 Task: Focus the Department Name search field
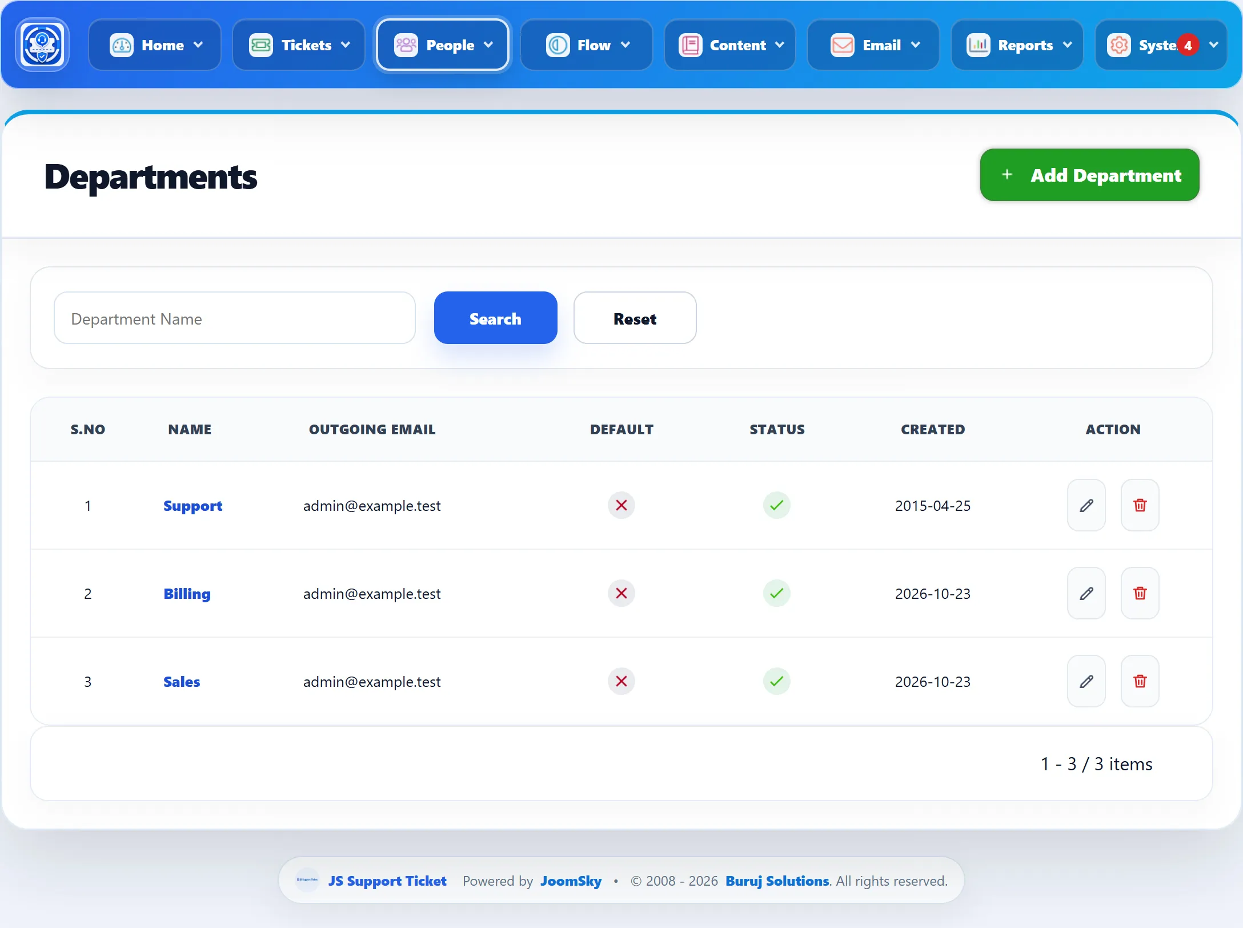point(235,318)
